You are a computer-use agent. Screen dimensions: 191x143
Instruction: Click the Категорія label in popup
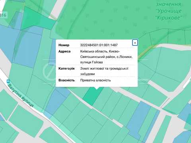(x=66, y=68)
